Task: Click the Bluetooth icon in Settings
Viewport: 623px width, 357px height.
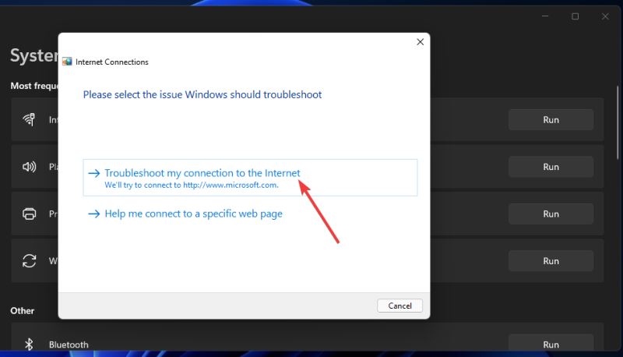Action: point(29,345)
